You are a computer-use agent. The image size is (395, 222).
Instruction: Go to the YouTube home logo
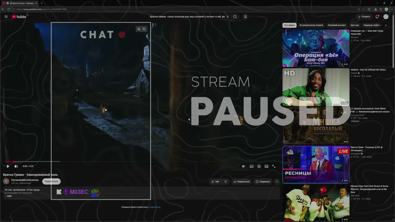pyautogui.click(x=19, y=17)
